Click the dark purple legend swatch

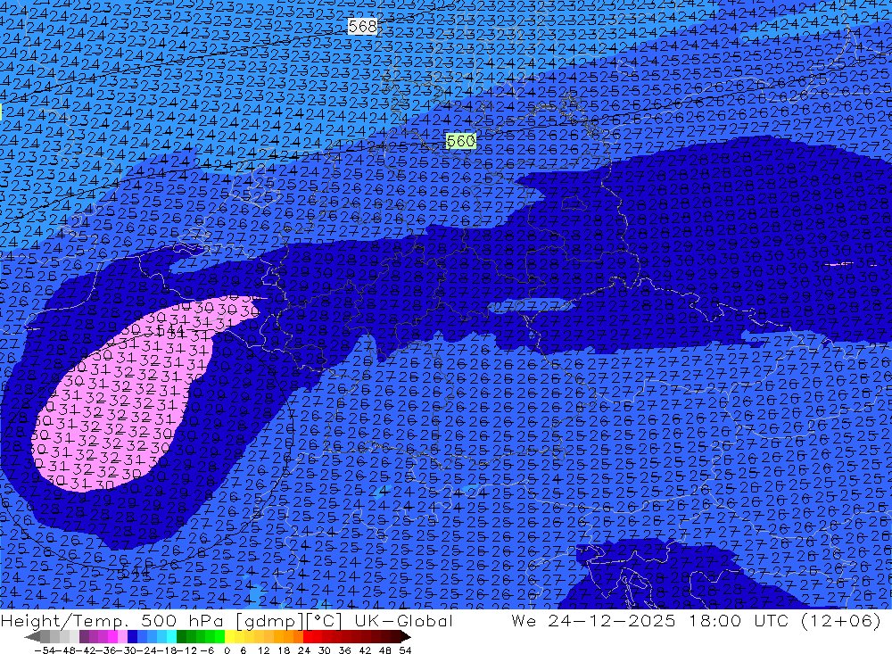coord(84,637)
